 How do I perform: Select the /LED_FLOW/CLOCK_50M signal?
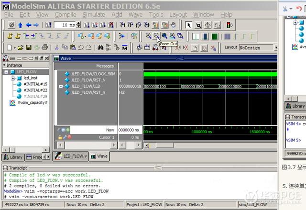[x=94, y=74]
